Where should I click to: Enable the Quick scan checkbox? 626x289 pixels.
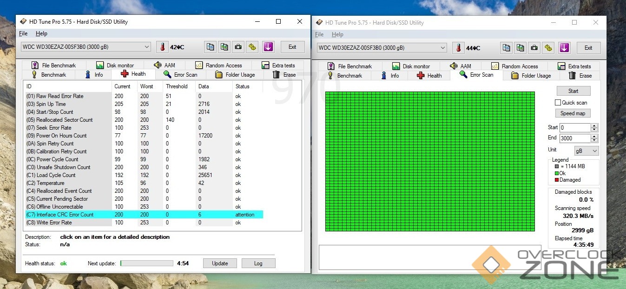[558, 103]
